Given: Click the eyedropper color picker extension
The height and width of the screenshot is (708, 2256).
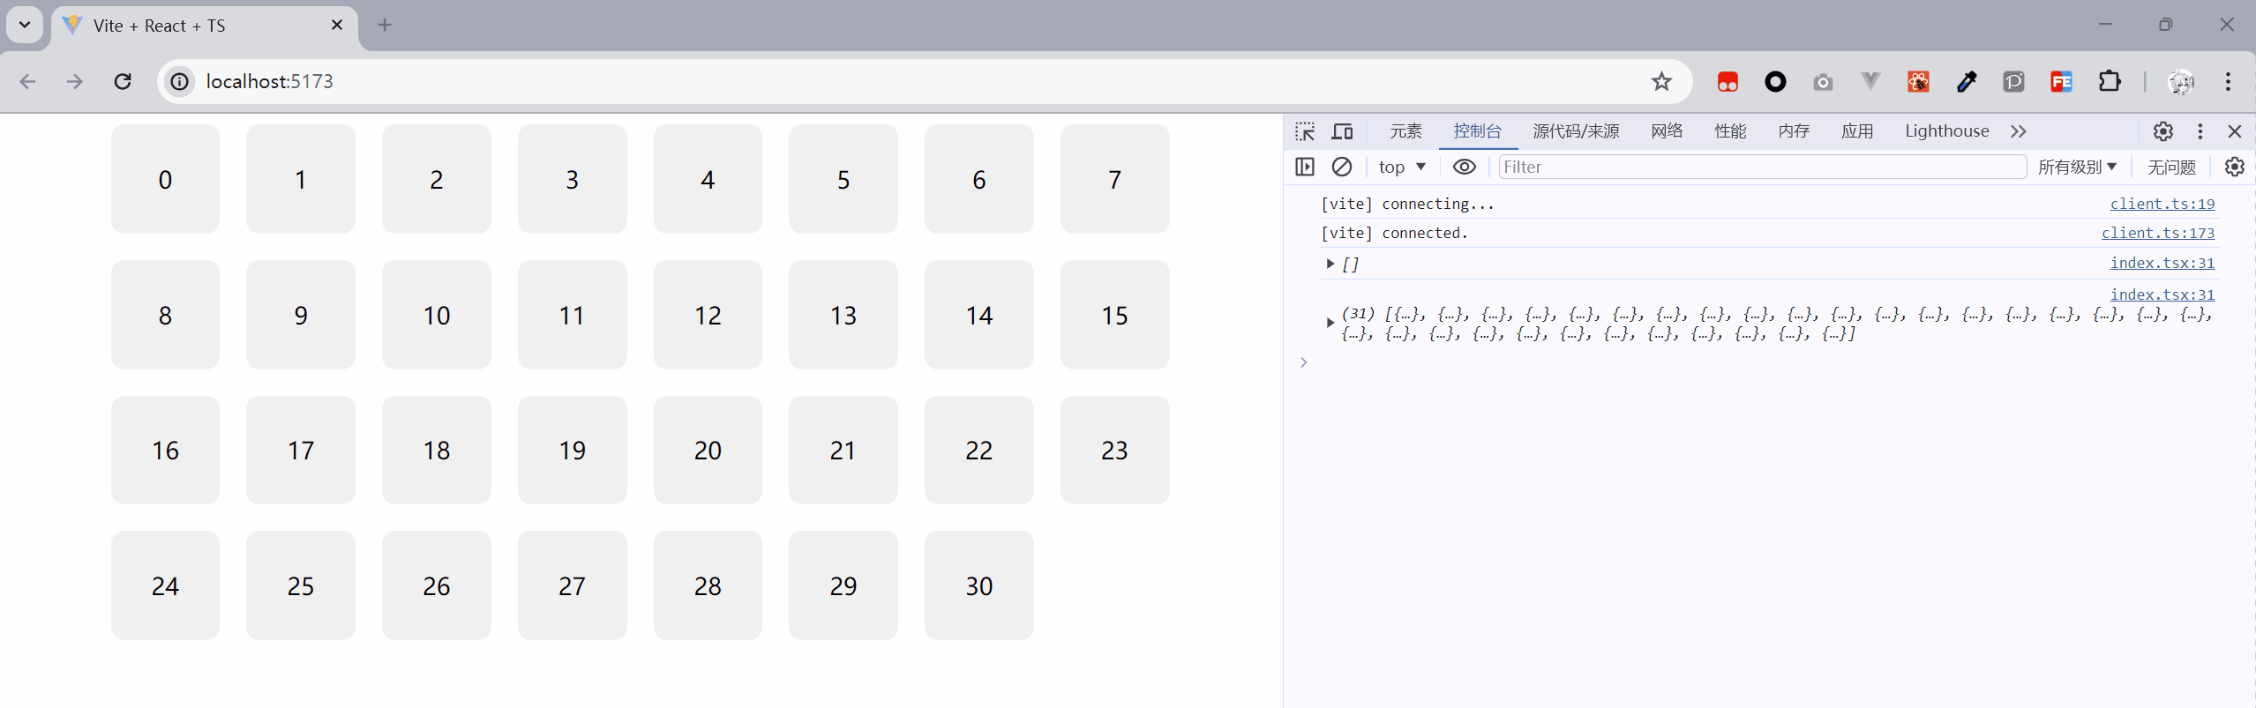Looking at the screenshot, I should coord(1967,82).
